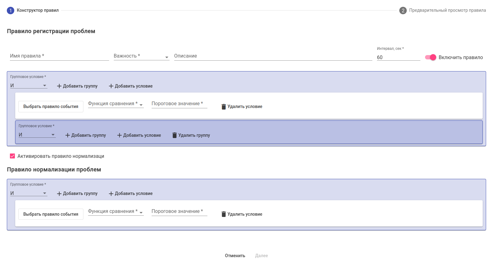Click the 'Отменить' button

click(235, 256)
